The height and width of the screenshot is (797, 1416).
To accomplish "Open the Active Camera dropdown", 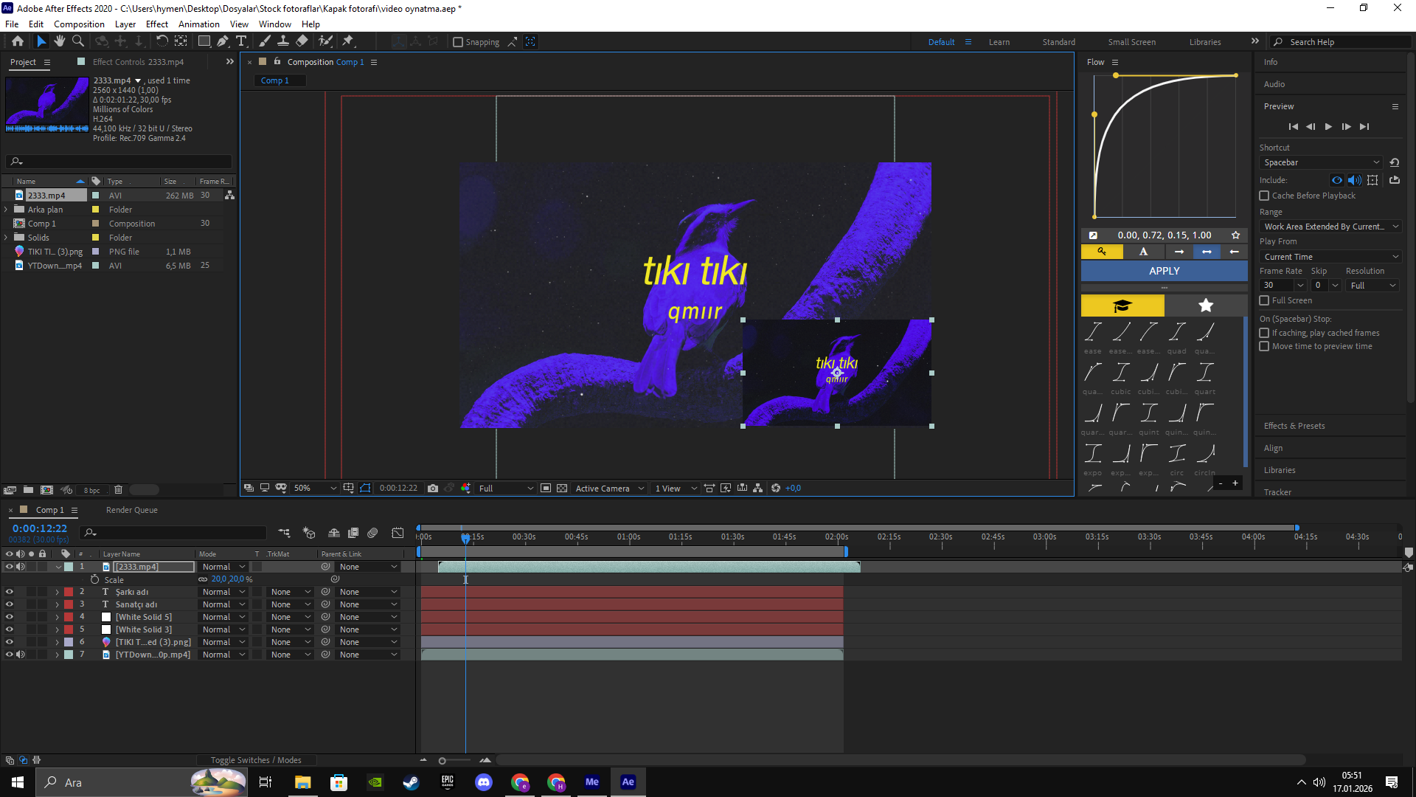I will [610, 489].
